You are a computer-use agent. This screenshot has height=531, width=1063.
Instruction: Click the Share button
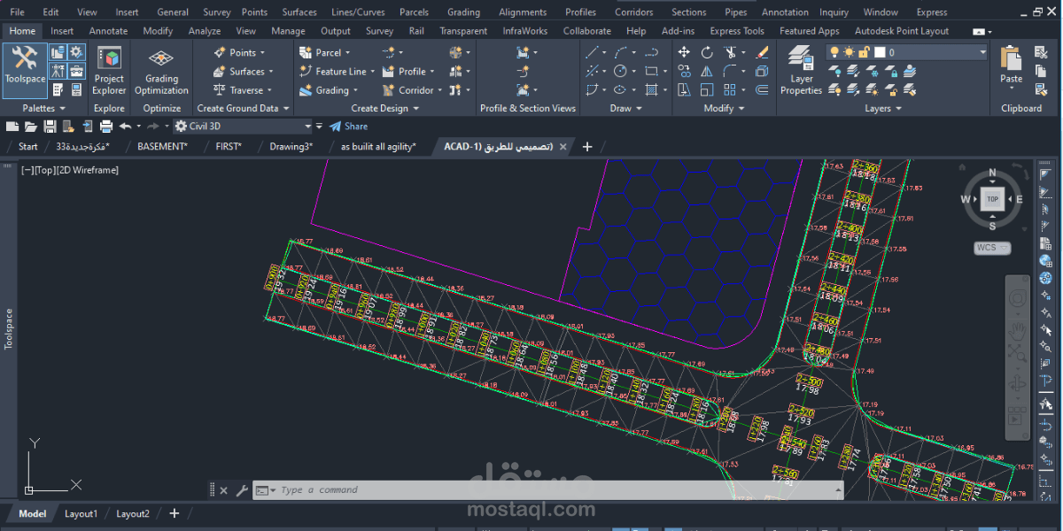348,127
